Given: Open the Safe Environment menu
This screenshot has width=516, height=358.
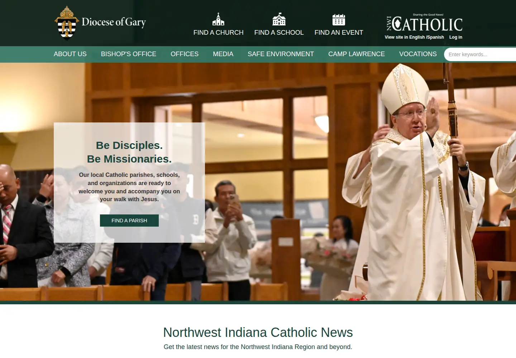Looking at the screenshot, I should coord(281,54).
